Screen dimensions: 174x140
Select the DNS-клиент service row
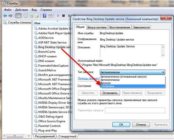point(44,61)
